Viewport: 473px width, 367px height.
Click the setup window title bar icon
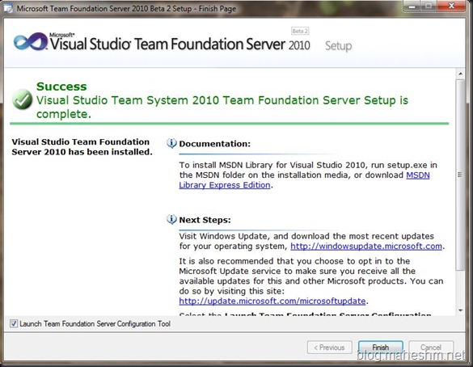[8, 8]
